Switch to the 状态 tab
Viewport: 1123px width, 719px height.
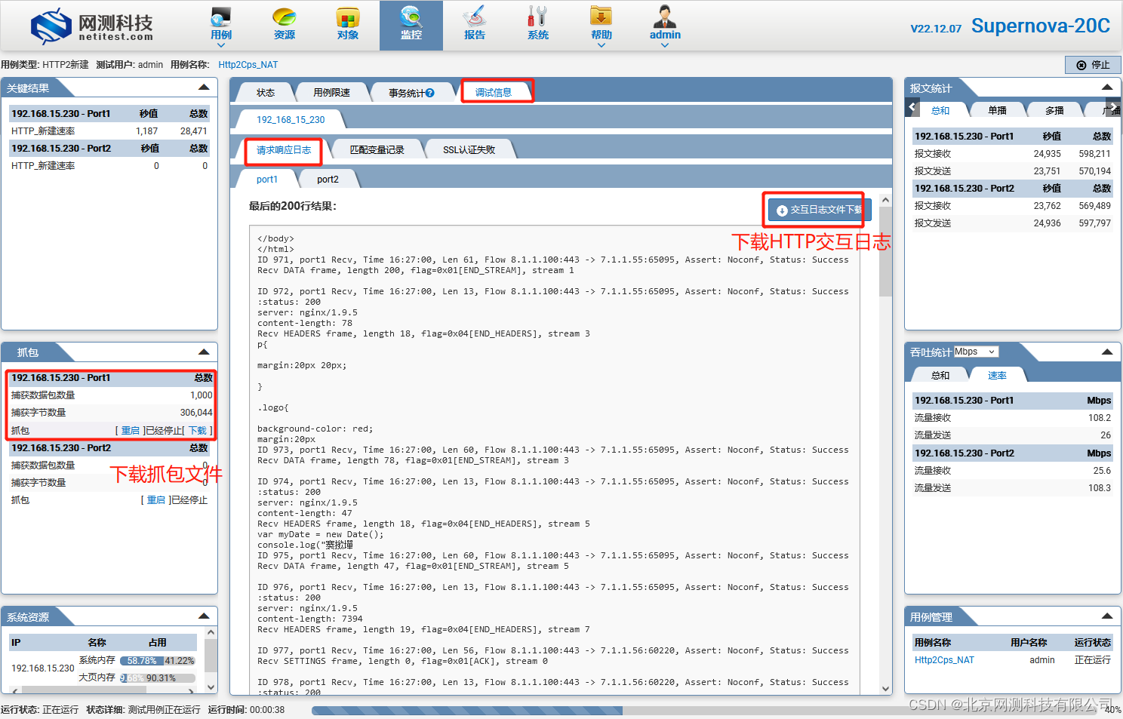(x=266, y=93)
